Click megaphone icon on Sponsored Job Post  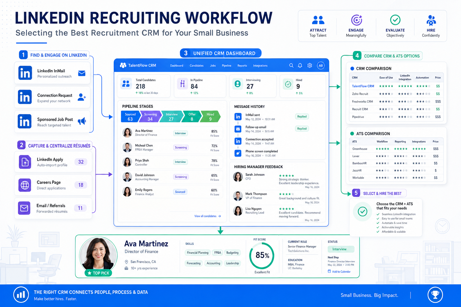point(82,121)
